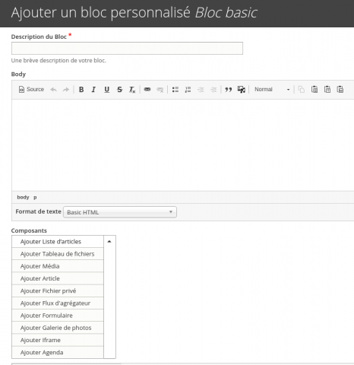The image size is (354, 365).
Task: Insert a numbered list
Action: click(188, 90)
